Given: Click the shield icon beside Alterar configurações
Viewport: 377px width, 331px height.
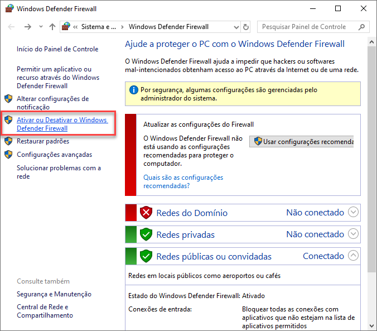Looking at the screenshot, I should tap(8, 98).
